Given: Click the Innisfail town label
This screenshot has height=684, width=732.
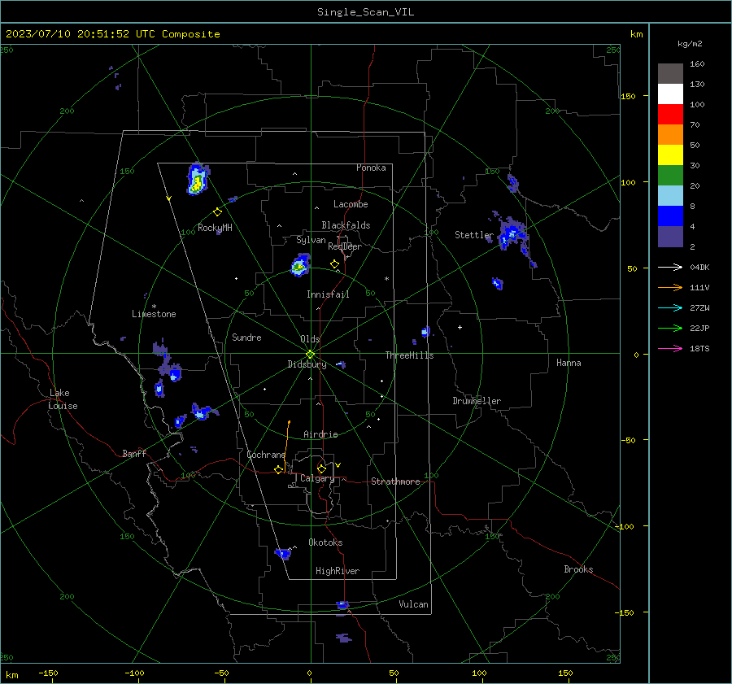Looking at the screenshot, I should pyautogui.click(x=328, y=294).
